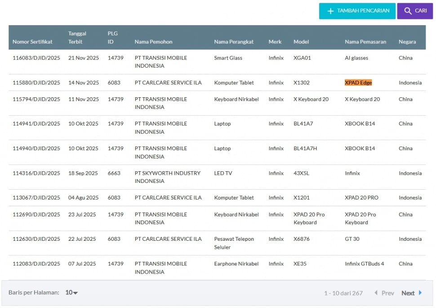
Task: Click the Next page arrow icon
Action: (x=420, y=293)
